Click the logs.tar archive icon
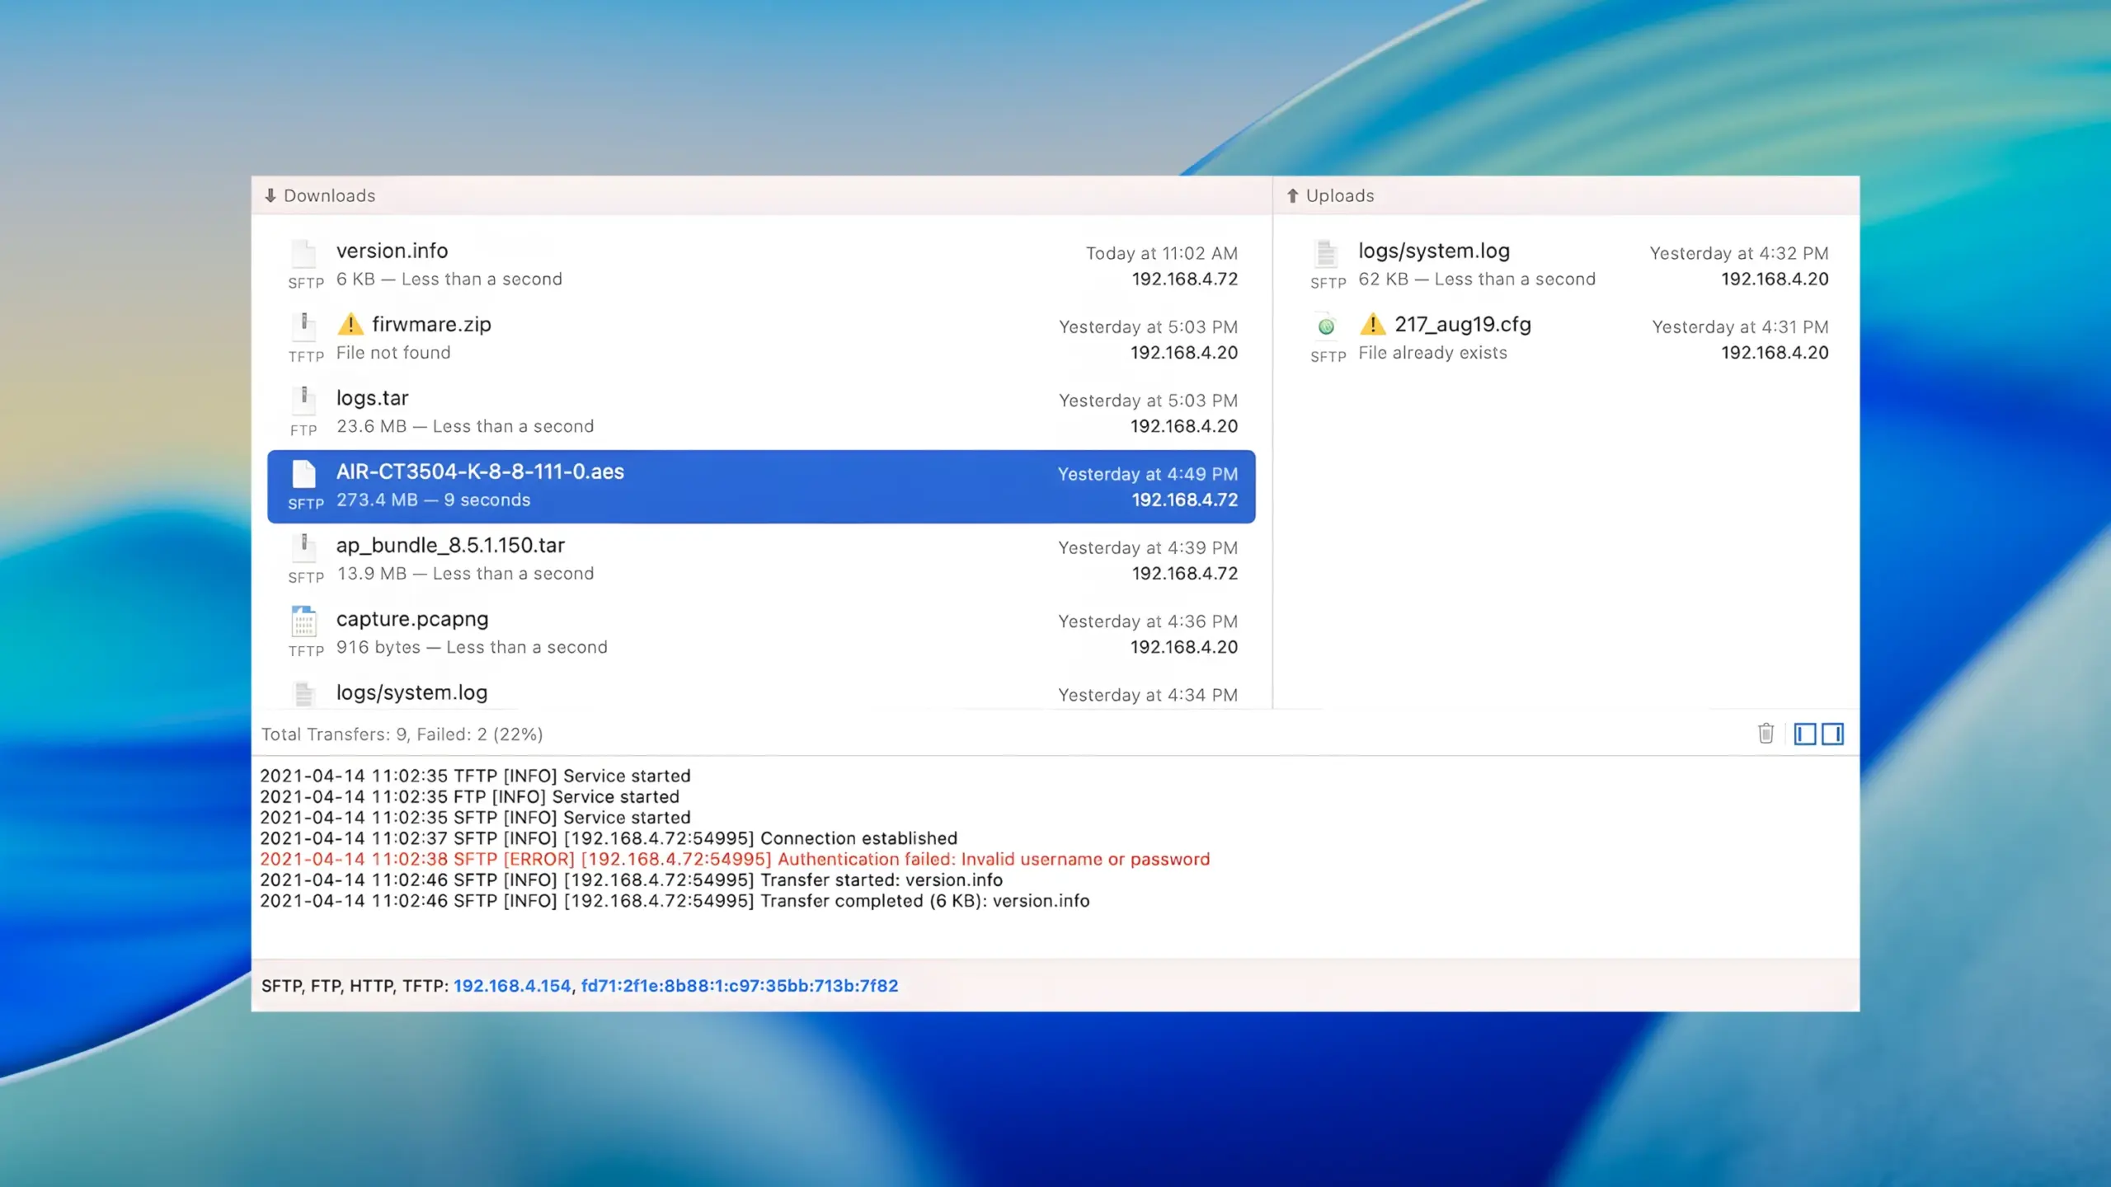Viewport: 2111px width, 1187px height. point(303,401)
